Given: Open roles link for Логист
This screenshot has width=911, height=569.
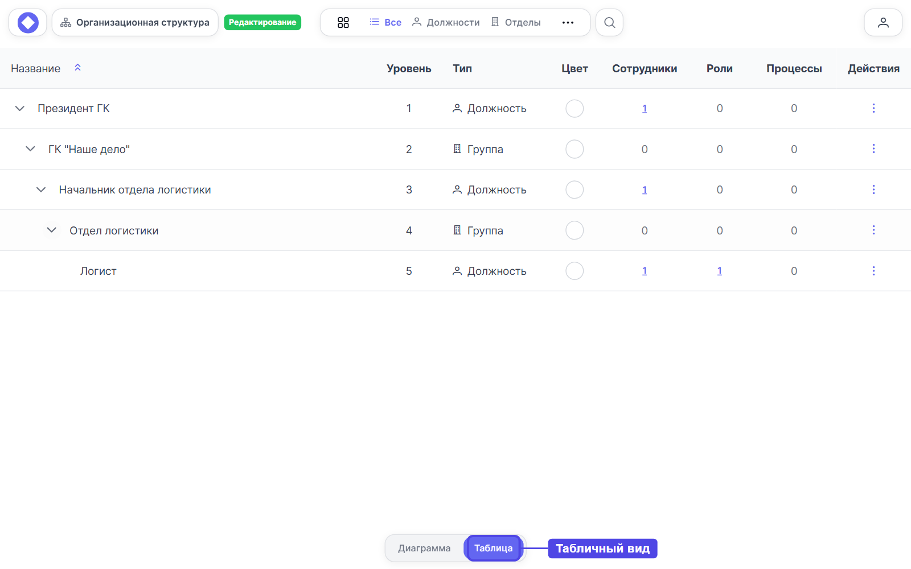Looking at the screenshot, I should pos(720,271).
